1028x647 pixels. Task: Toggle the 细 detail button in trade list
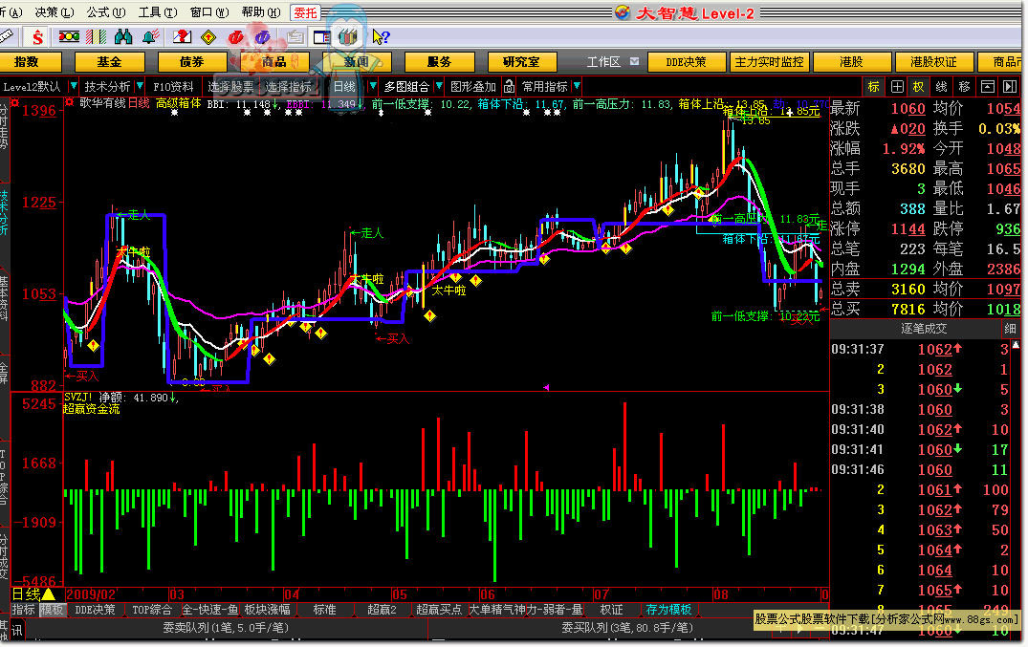(1010, 329)
